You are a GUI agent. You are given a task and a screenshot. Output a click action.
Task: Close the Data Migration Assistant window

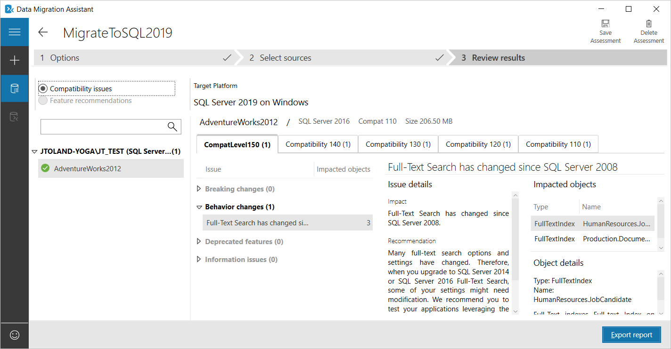coord(656,9)
